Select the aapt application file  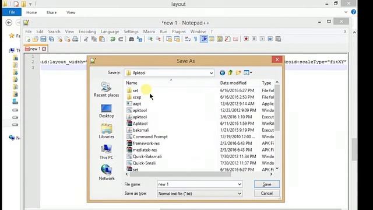137,104
